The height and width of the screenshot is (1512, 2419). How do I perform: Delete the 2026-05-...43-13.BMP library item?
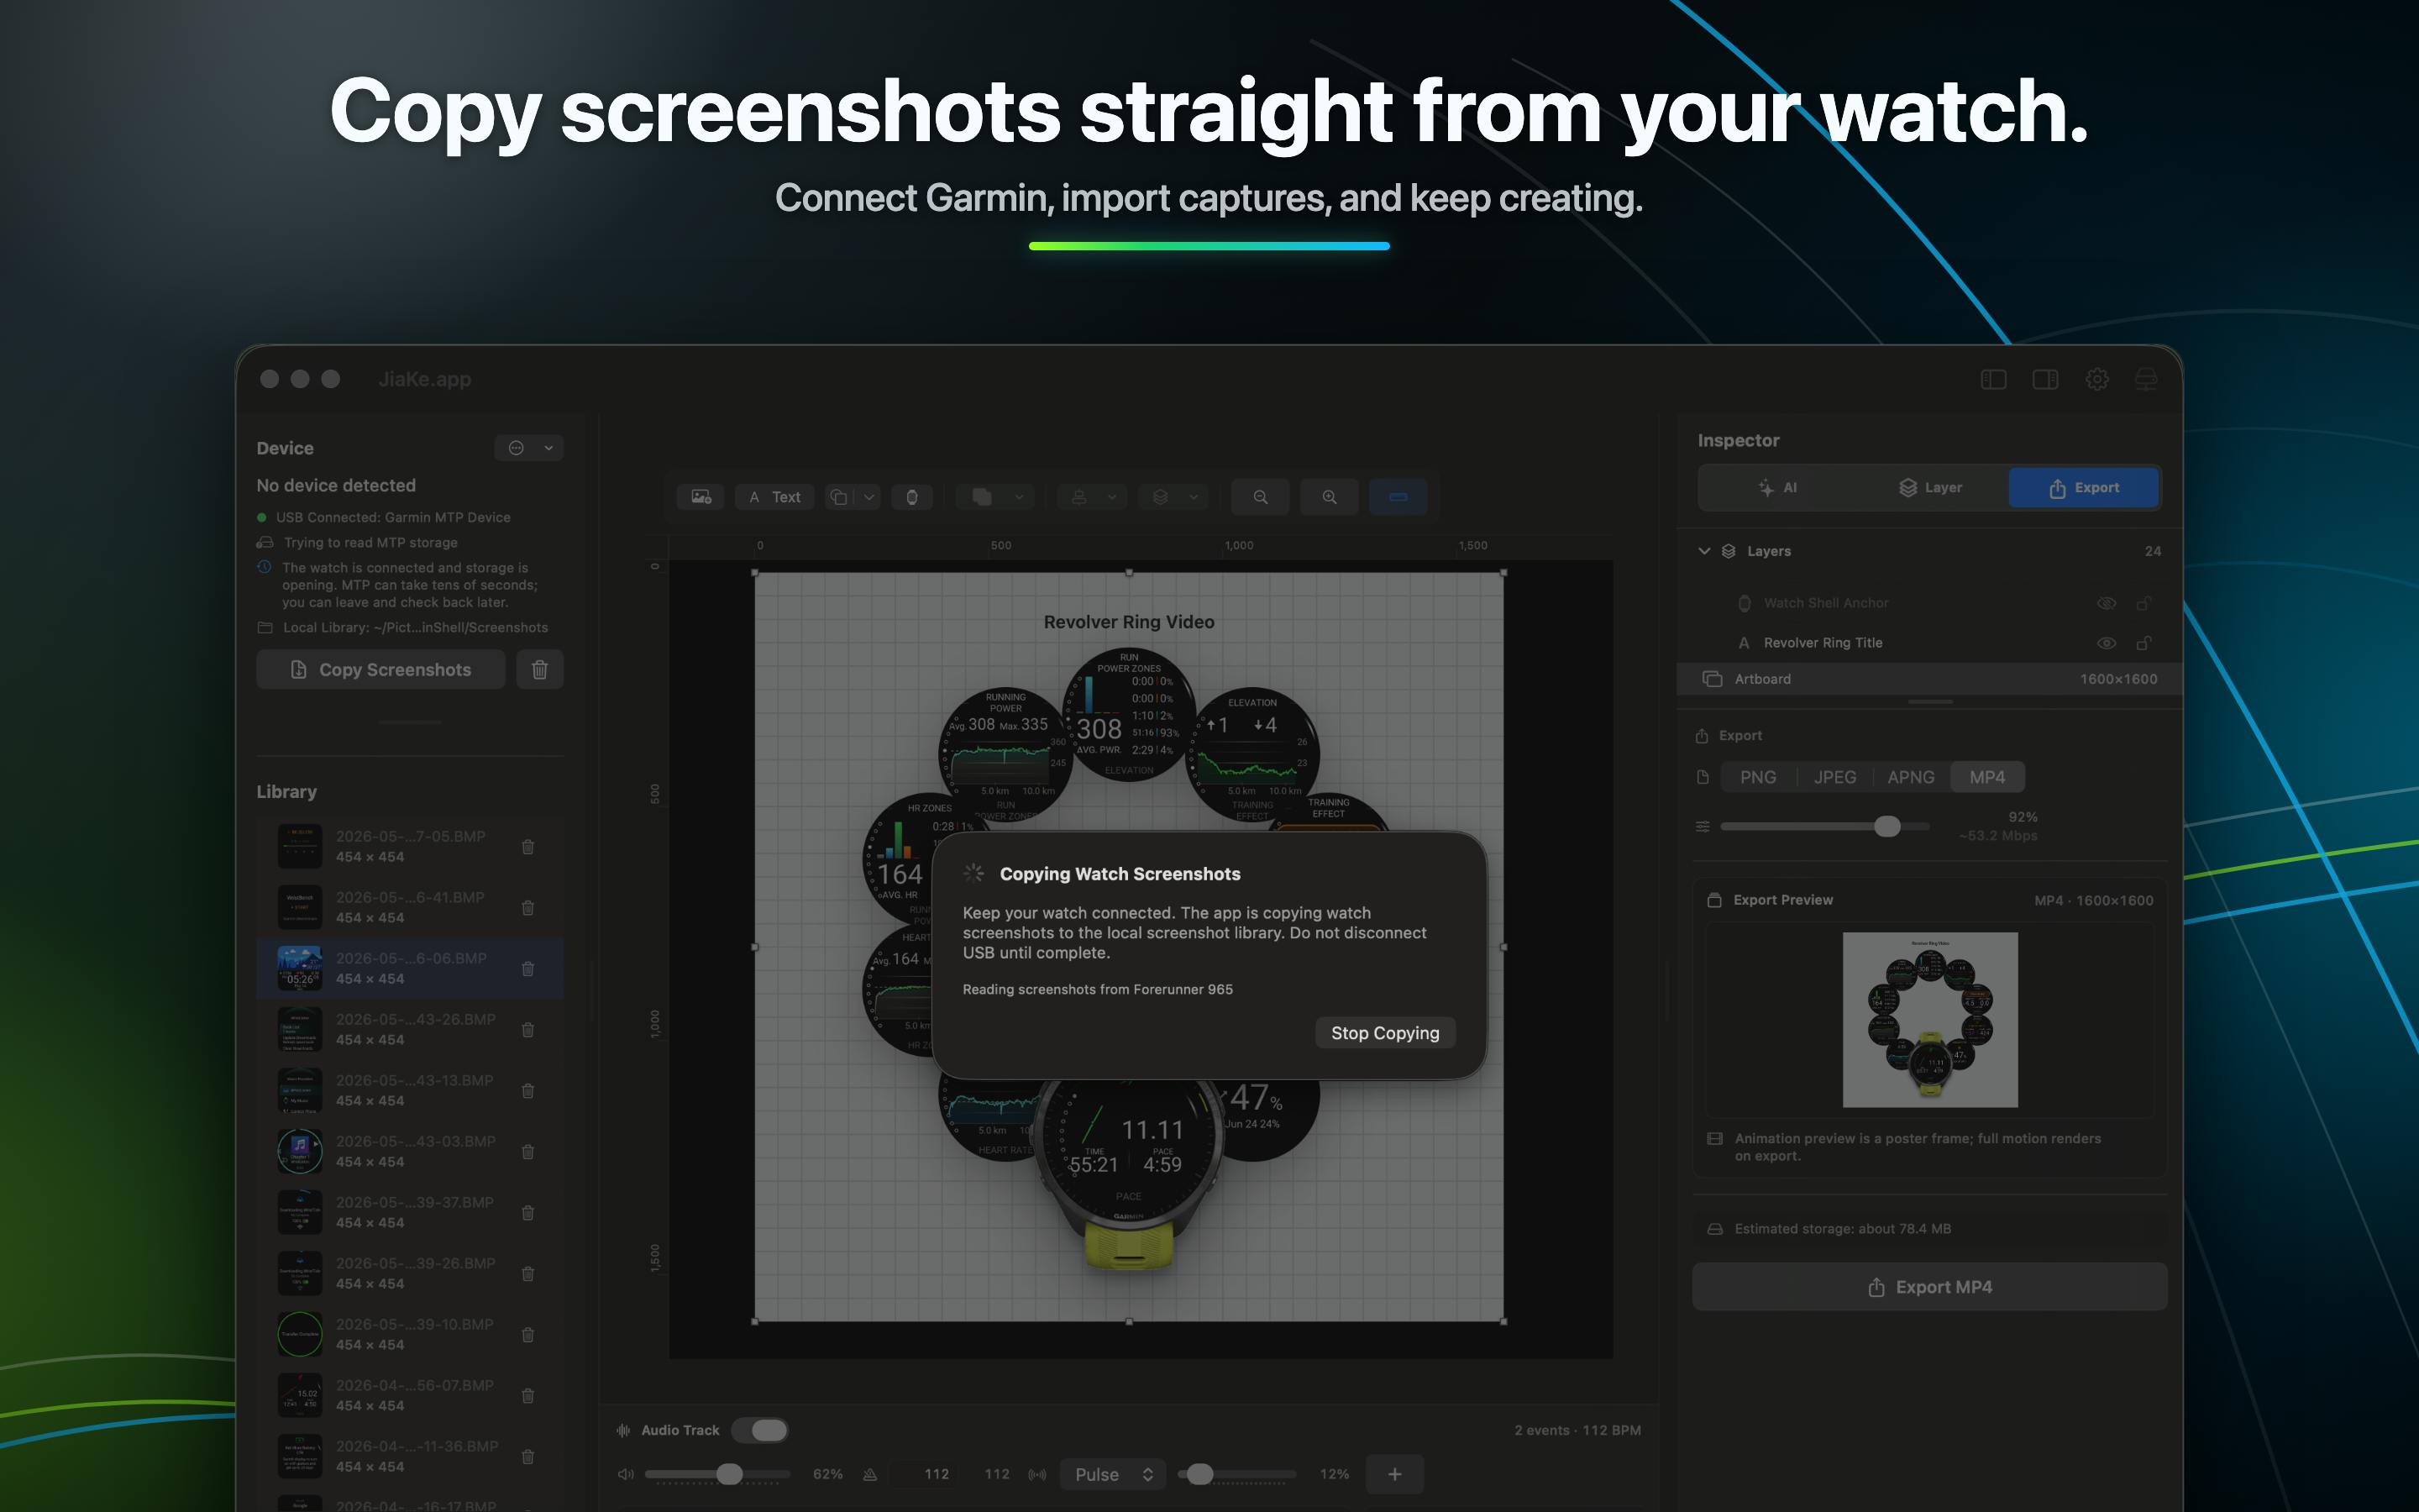coord(527,1091)
